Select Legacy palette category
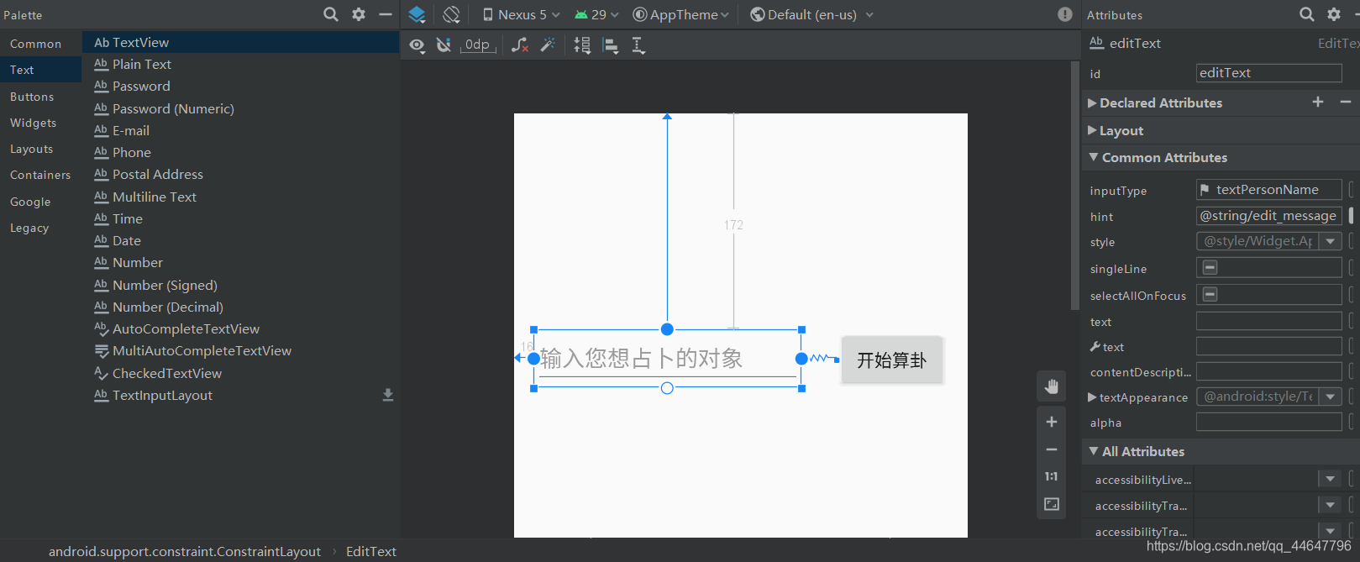 coord(40,228)
